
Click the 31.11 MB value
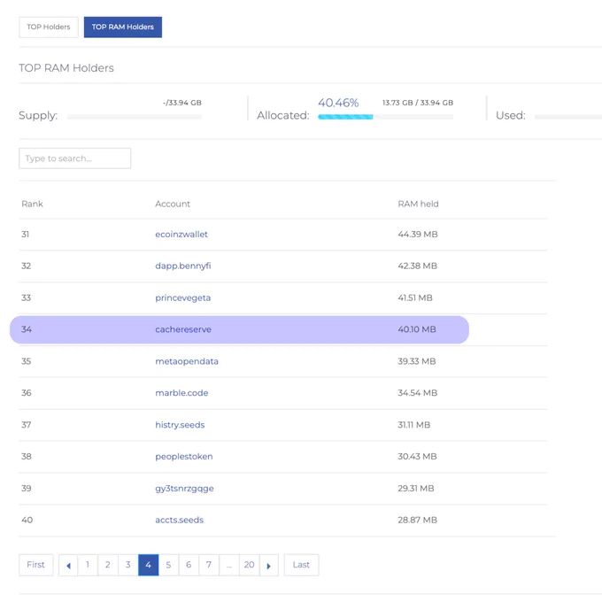pyautogui.click(x=414, y=425)
